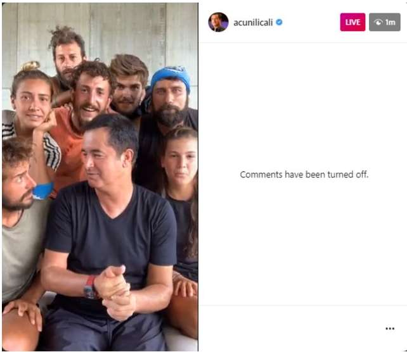
Task: Click the striped sleeve in the live video
Action: point(52,151)
